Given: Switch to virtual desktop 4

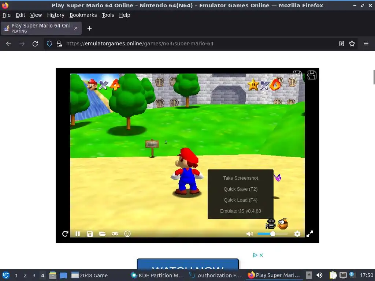Looking at the screenshot, I should (42, 276).
